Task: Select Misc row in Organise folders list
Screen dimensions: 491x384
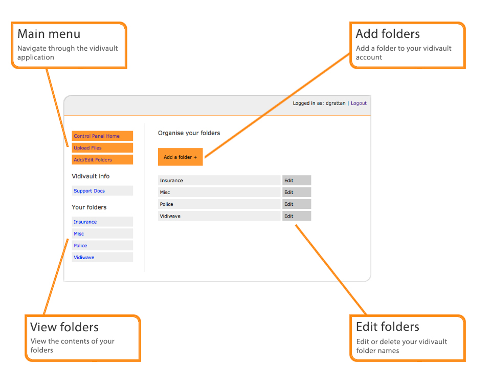Action: click(x=219, y=193)
